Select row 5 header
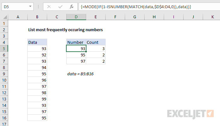Screen dimensions: 220x126 point(4,49)
